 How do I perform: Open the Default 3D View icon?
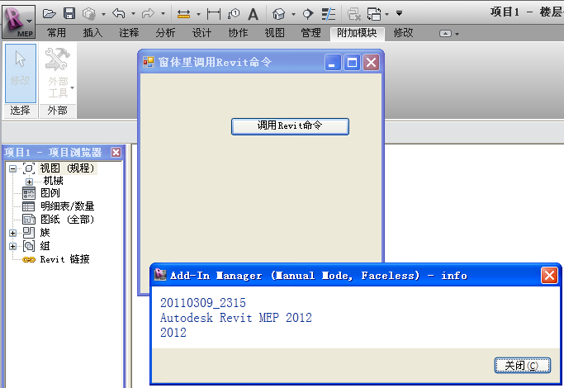[x=279, y=14]
